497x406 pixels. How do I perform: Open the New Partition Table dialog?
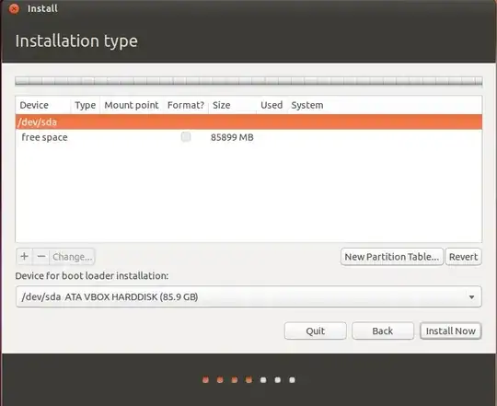[x=392, y=257]
